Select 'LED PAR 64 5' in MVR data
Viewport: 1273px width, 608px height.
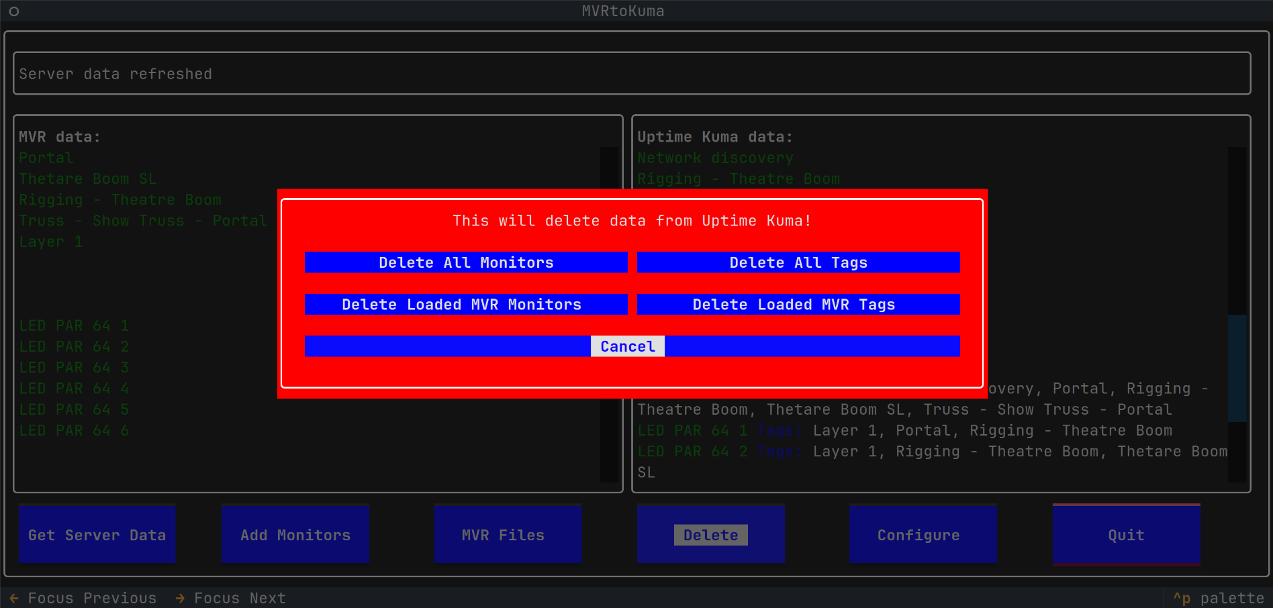pos(74,409)
